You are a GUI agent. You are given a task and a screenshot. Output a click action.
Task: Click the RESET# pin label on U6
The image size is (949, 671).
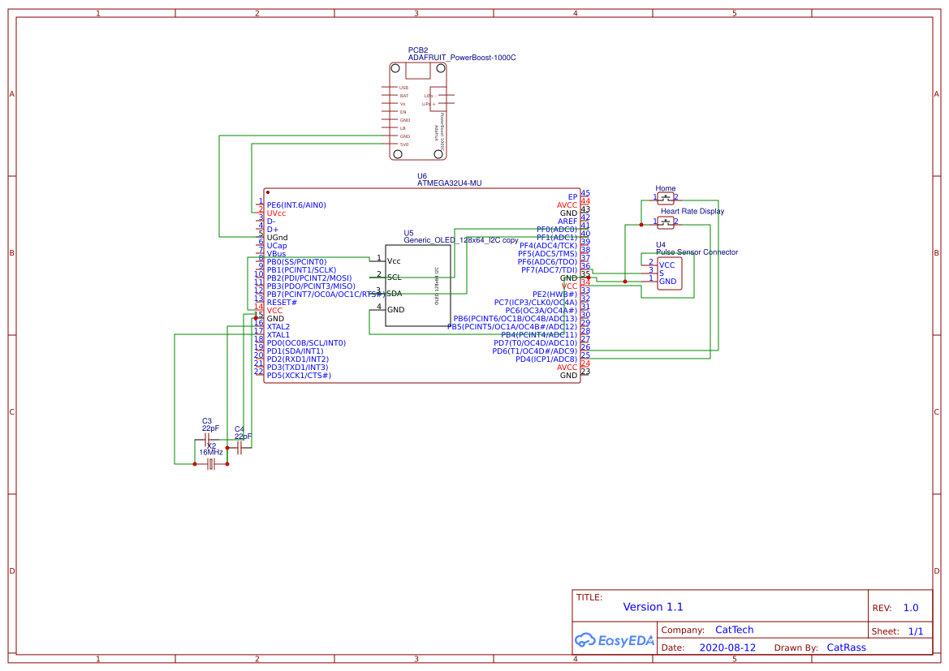[x=281, y=302]
